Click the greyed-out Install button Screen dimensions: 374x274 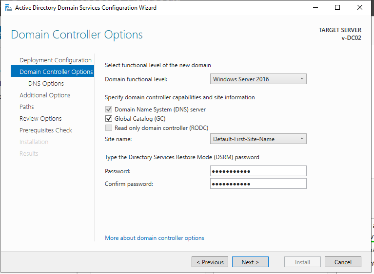coord(302,262)
